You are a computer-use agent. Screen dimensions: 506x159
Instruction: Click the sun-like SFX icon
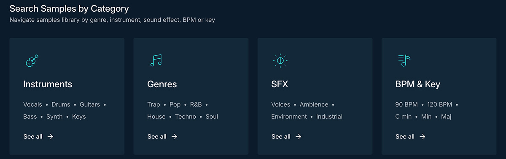pos(280,61)
